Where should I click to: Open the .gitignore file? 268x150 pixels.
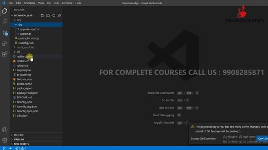coord(36,65)
